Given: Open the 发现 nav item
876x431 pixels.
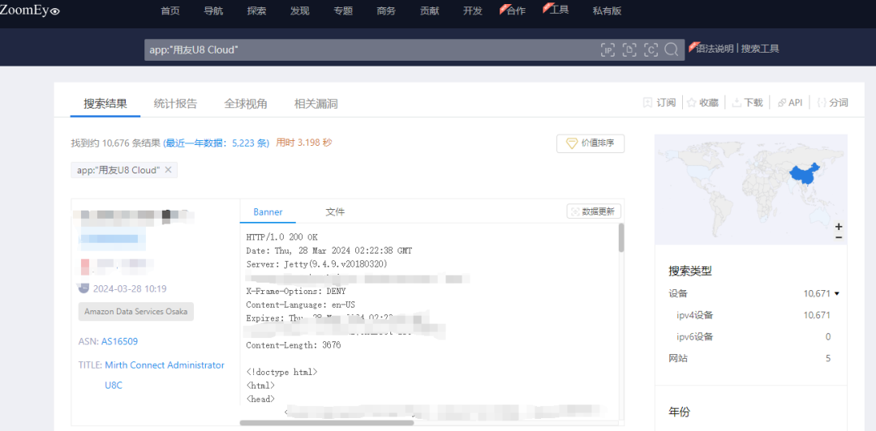Looking at the screenshot, I should pyautogui.click(x=299, y=11).
